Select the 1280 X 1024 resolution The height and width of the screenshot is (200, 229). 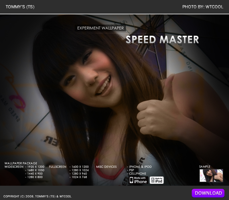pos(80,170)
